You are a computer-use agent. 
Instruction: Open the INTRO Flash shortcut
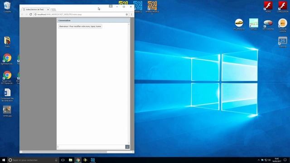click(268, 7)
